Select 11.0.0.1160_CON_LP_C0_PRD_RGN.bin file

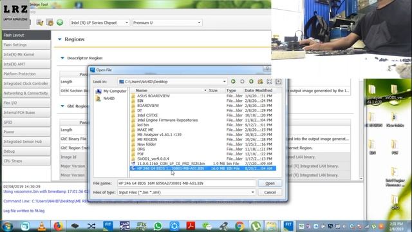[203, 164]
